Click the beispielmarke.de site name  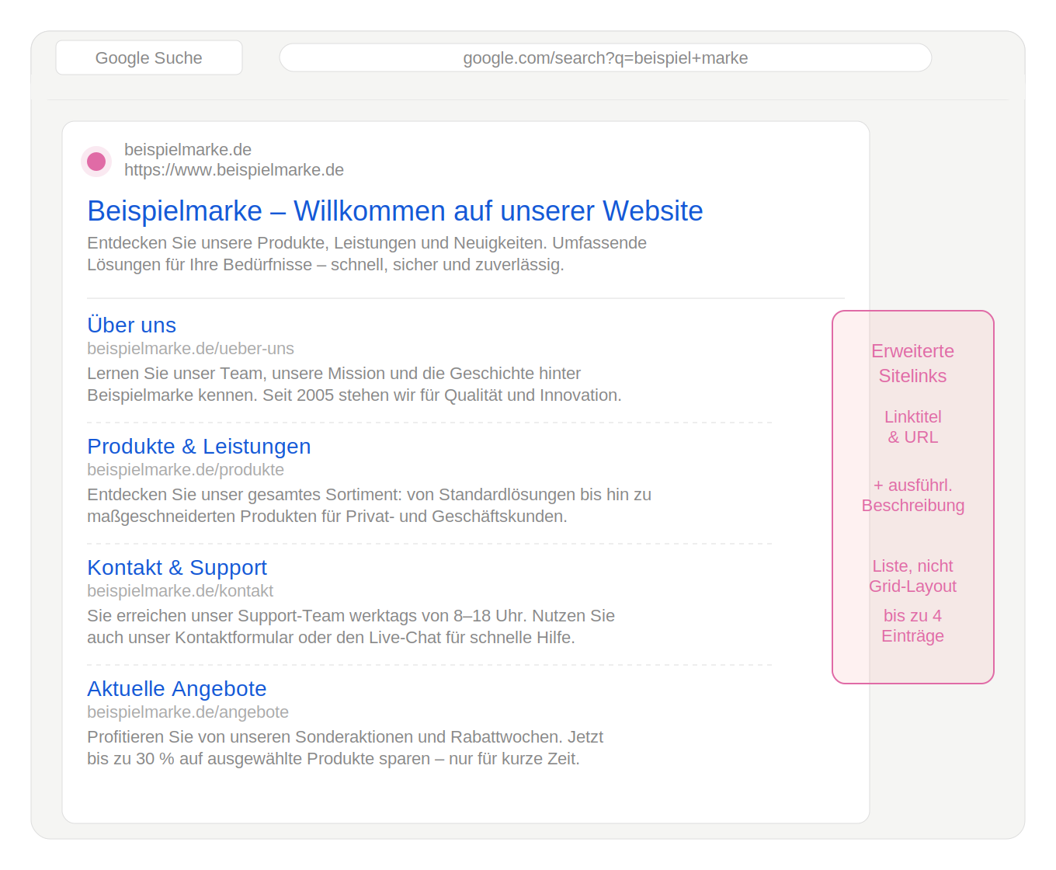click(x=188, y=149)
